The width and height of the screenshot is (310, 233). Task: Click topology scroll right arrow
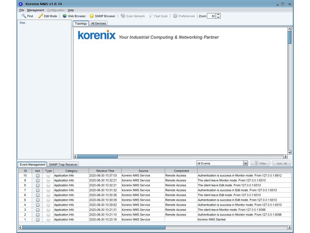coord(285,156)
